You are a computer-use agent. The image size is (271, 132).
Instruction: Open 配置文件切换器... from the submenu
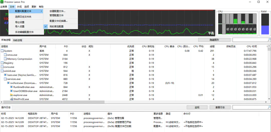point(58,21)
